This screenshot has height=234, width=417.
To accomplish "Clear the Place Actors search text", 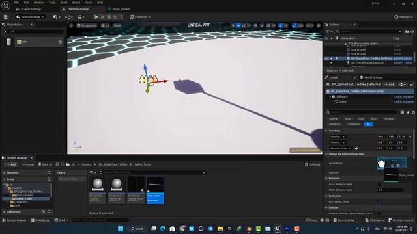I will pyautogui.click(x=5, y=32).
